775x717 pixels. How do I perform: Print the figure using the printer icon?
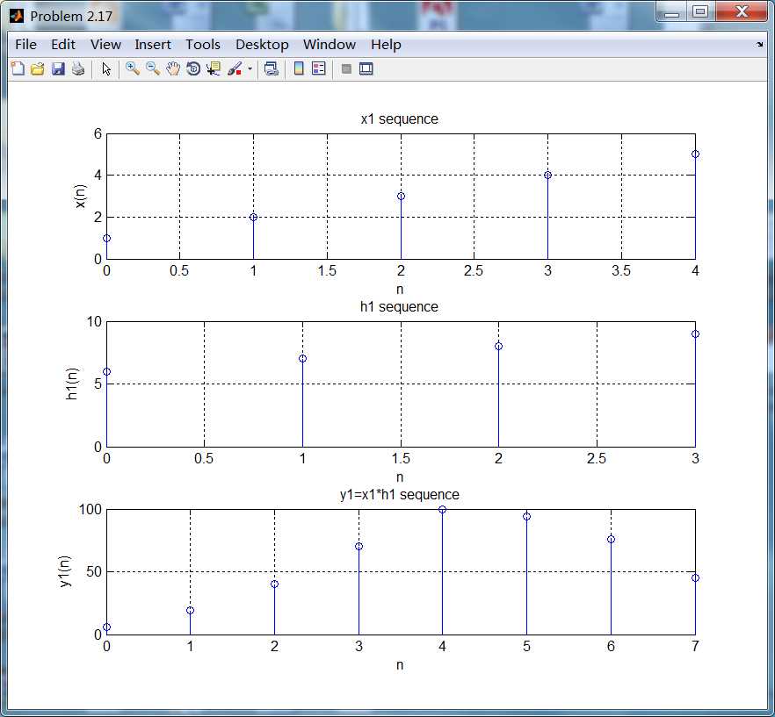tap(78, 68)
